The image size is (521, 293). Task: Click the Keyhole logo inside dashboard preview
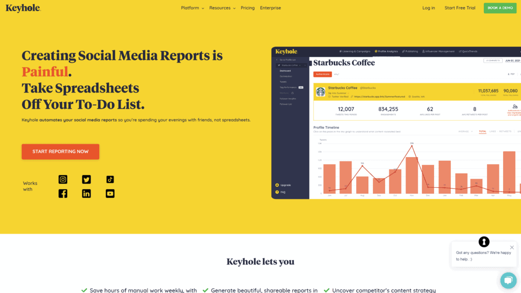[x=286, y=51]
